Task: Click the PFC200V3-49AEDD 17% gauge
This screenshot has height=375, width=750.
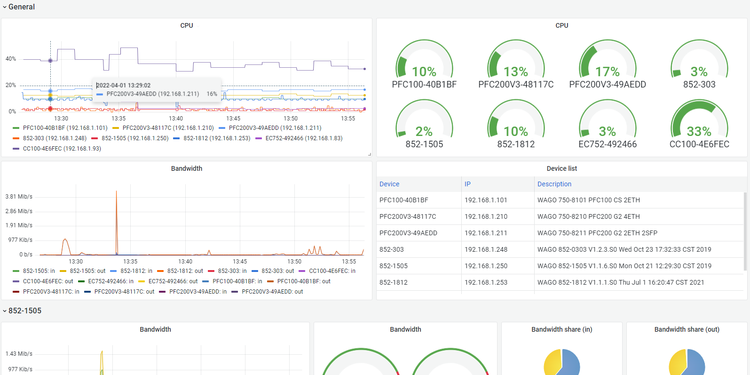Action: (x=608, y=64)
